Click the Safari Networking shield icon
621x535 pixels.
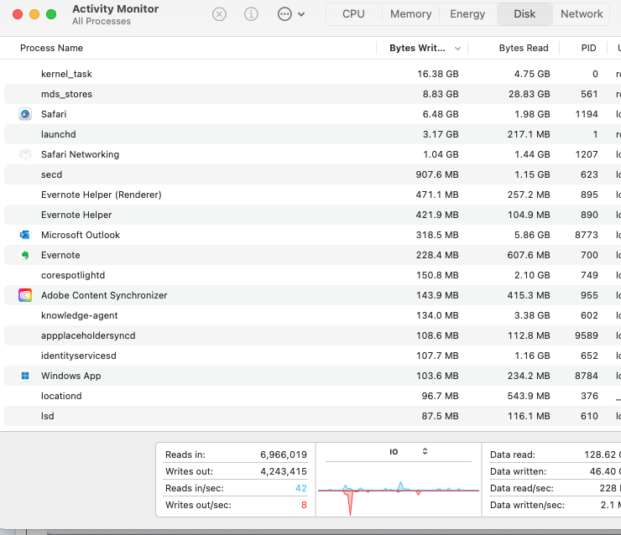25,154
